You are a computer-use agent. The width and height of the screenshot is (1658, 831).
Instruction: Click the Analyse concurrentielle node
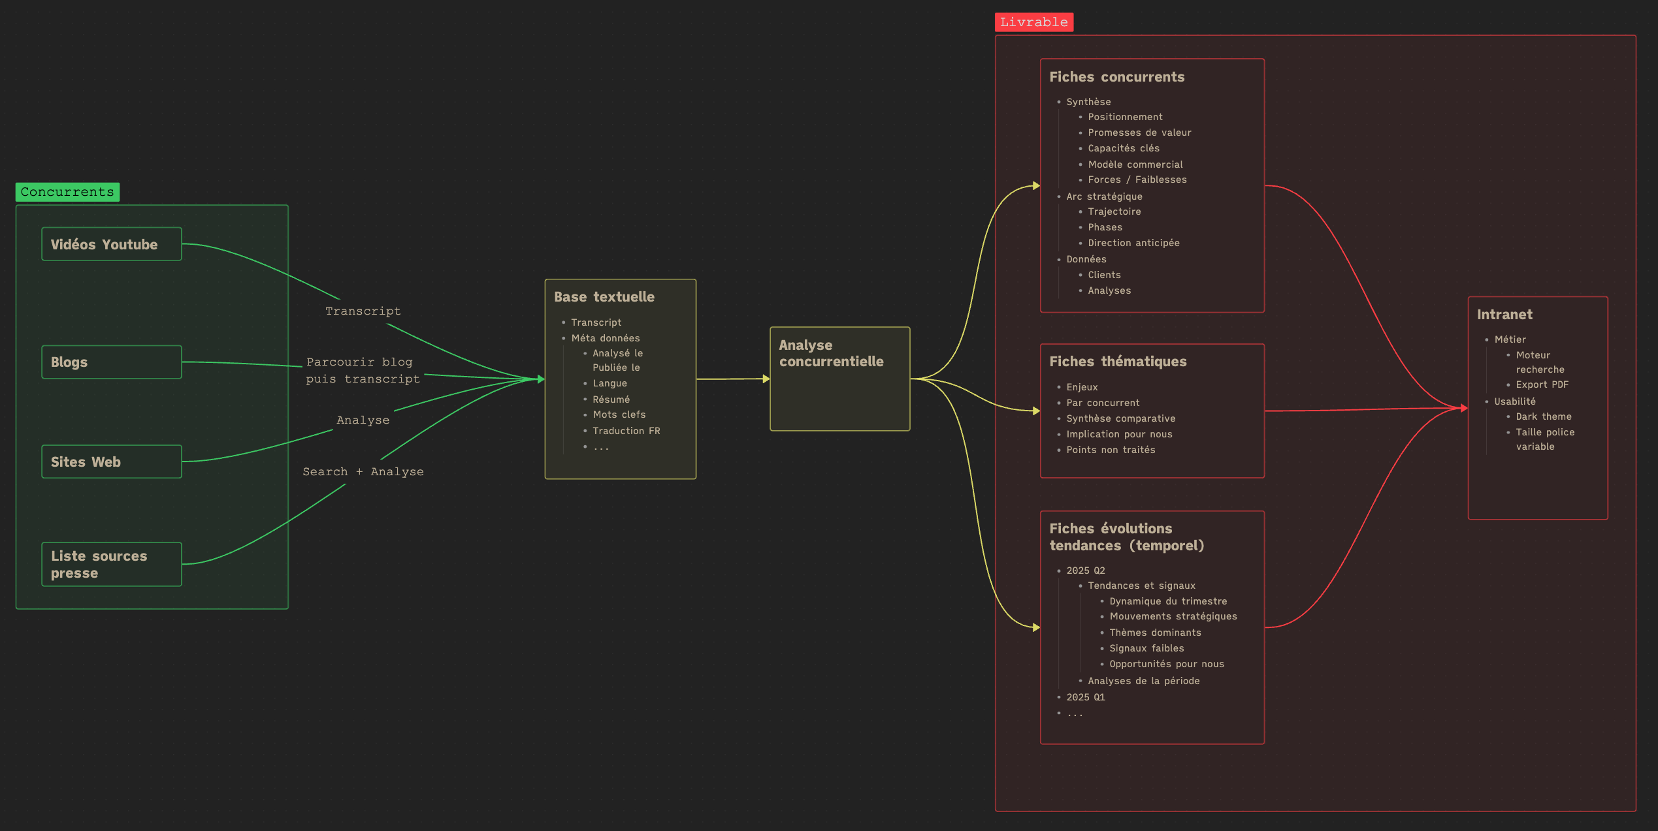(840, 379)
